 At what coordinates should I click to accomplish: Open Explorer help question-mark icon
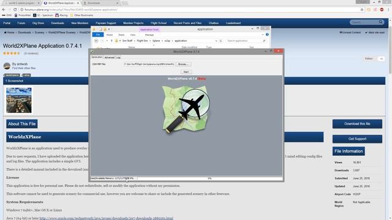pos(267,35)
